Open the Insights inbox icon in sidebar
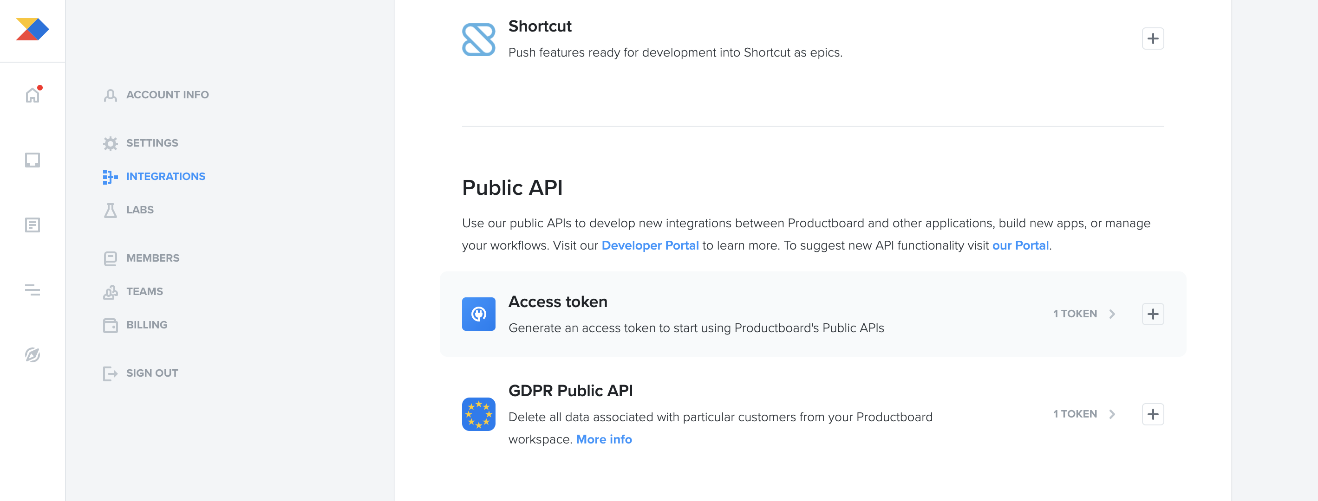 (32, 160)
